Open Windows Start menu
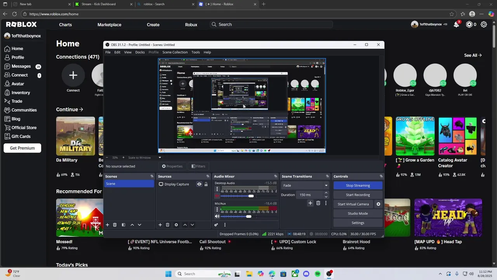 pyautogui.click(x=168, y=274)
